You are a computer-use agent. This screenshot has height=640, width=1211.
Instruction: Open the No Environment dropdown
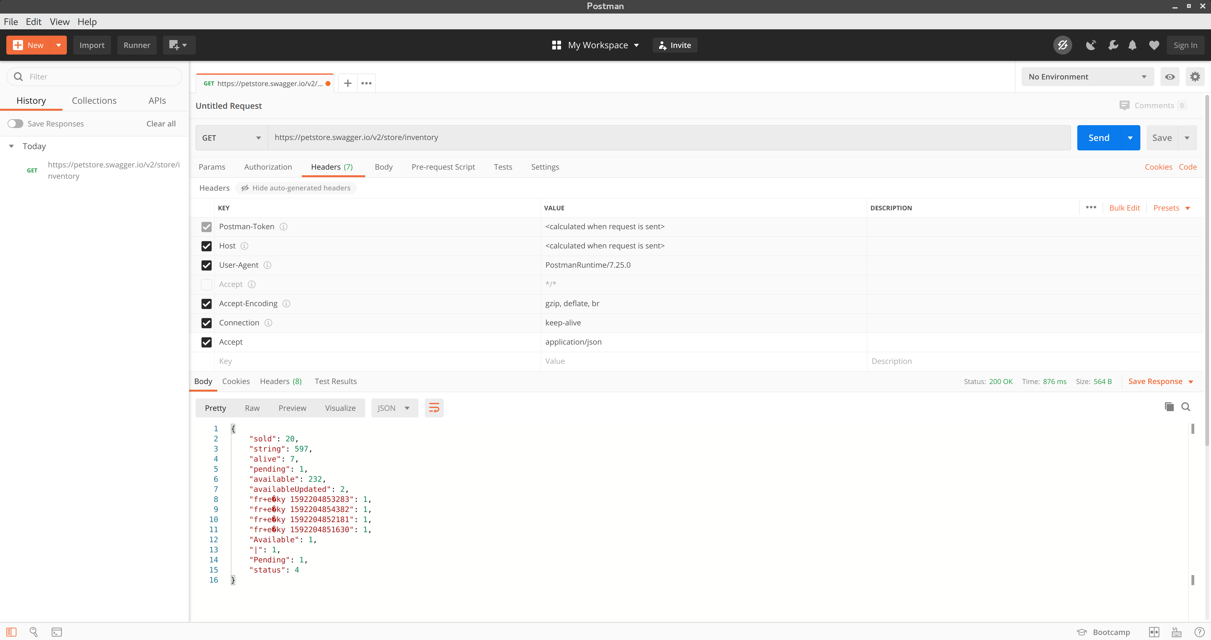click(x=1087, y=77)
